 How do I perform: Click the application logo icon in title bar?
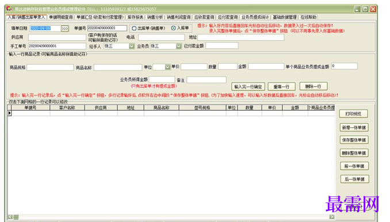click(9, 9)
